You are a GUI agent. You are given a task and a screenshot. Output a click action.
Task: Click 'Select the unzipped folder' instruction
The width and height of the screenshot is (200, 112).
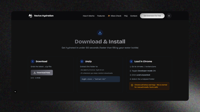pyautogui.click(x=142, y=79)
